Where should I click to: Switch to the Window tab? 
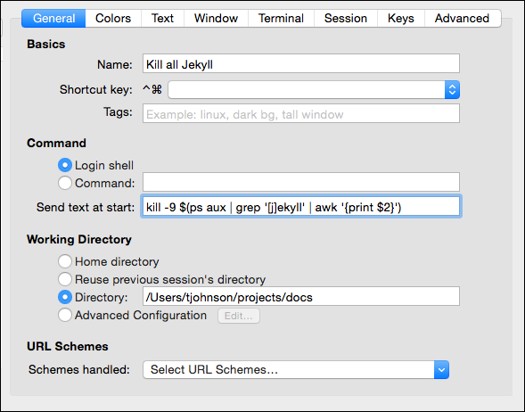pyautogui.click(x=216, y=18)
